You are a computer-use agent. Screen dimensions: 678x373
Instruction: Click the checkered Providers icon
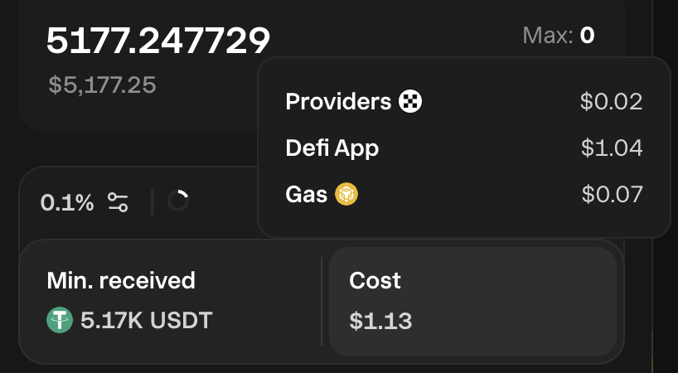[410, 102]
